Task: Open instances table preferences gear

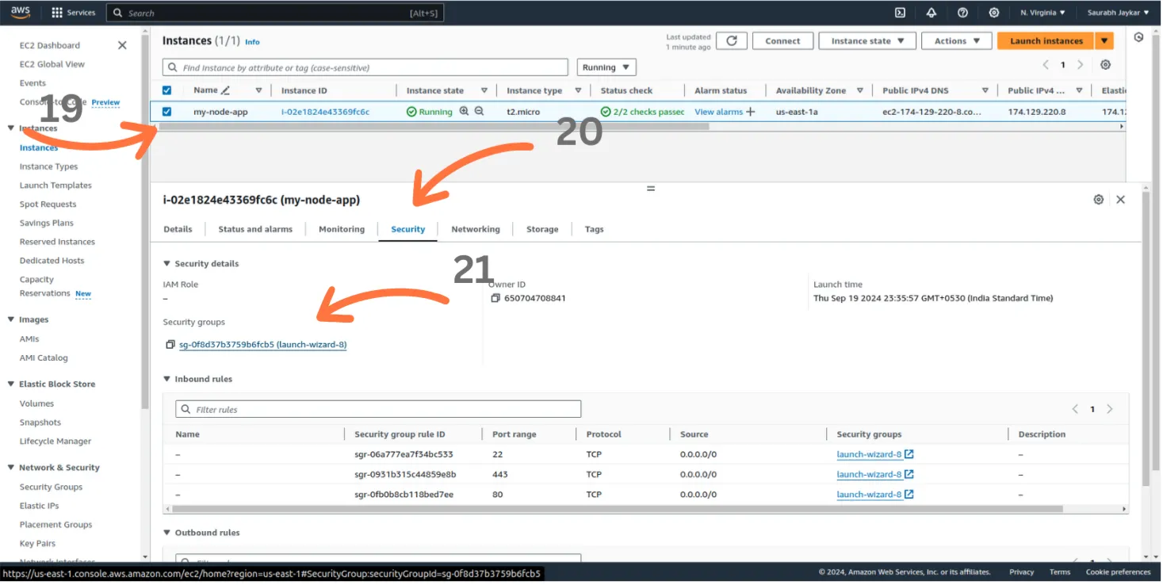Action: (1105, 65)
